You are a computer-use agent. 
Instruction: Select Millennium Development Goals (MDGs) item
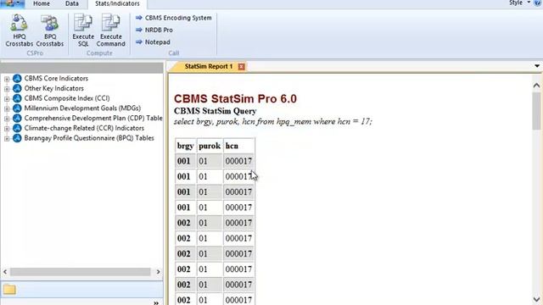point(82,108)
